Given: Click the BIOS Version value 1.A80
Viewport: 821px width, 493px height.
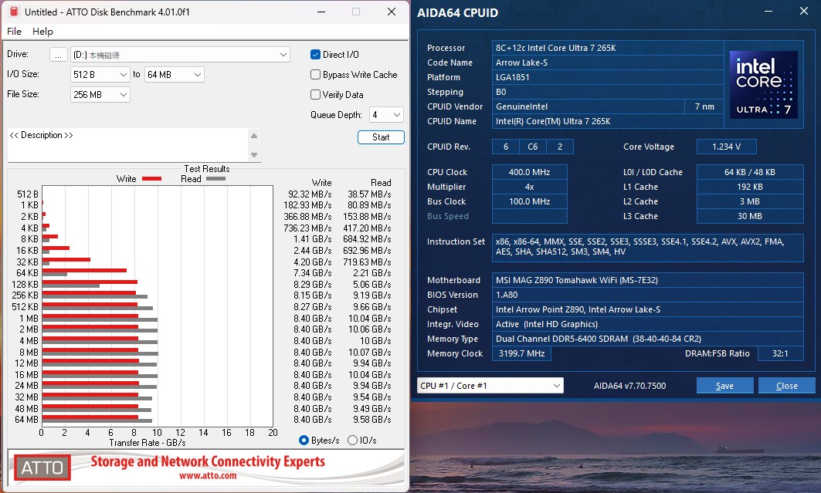Looking at the screenshot, I should pyautogui.click(x=647, y=295).
